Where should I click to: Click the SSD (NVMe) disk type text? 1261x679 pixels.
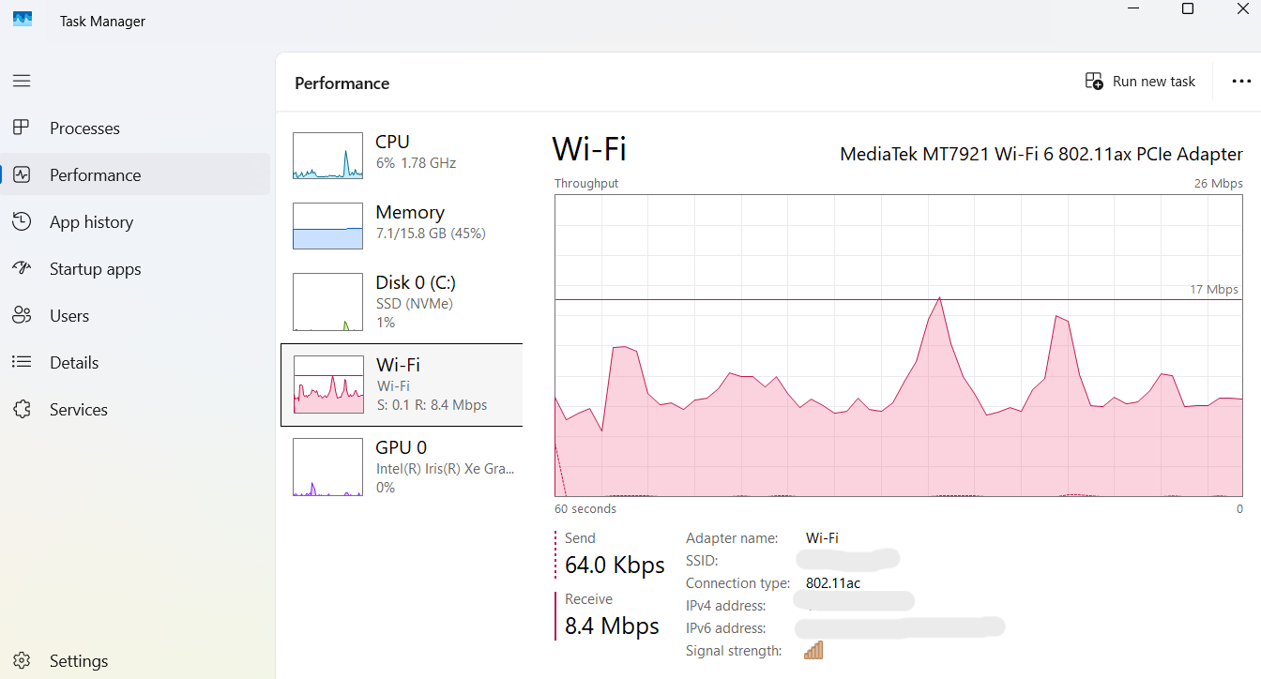click(x=415, y=304)
